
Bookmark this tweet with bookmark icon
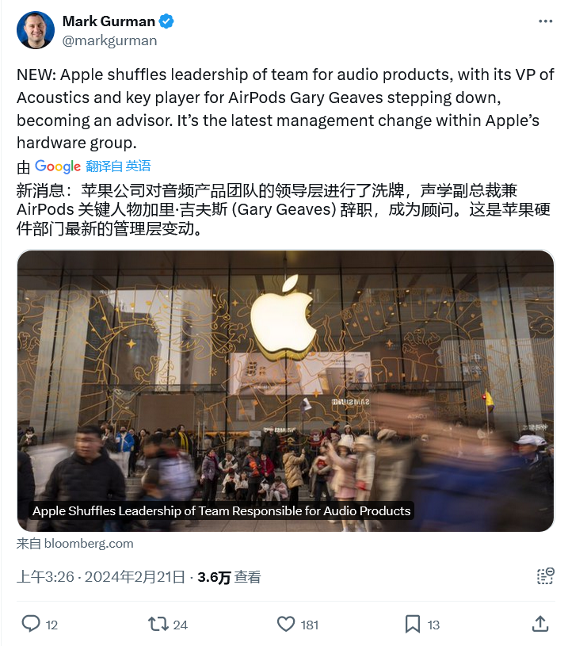(413, 624)
